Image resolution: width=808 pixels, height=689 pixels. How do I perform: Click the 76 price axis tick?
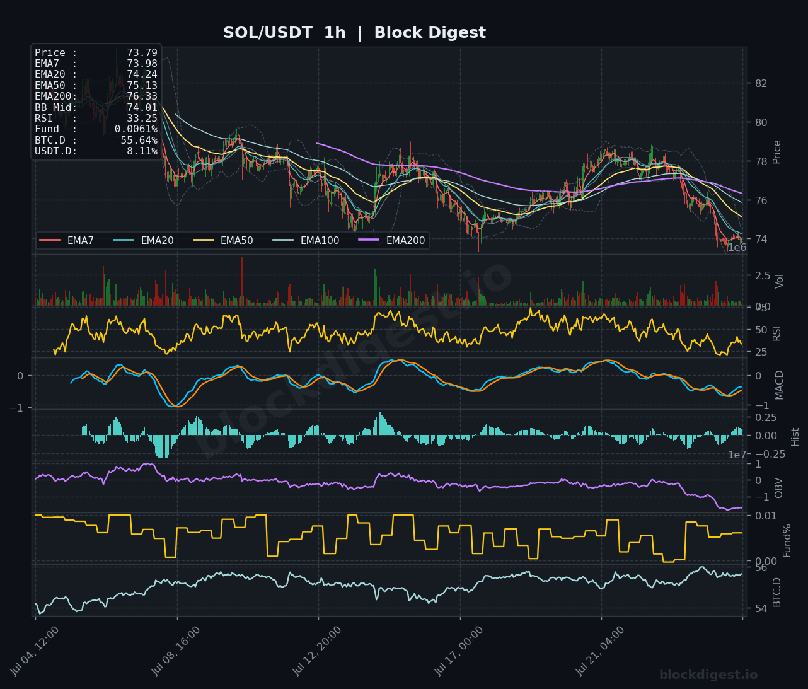pos(761,200)
